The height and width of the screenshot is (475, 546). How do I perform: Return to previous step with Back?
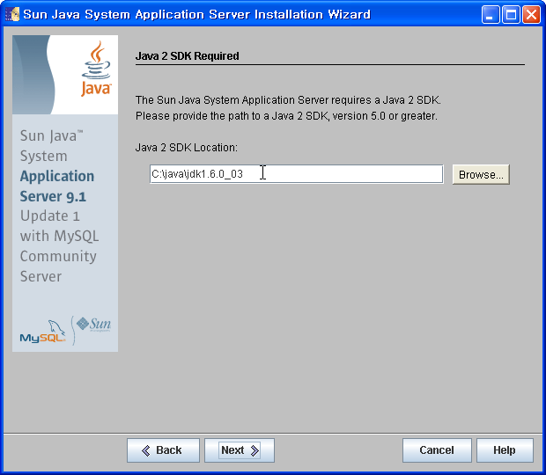click(163, 450)
